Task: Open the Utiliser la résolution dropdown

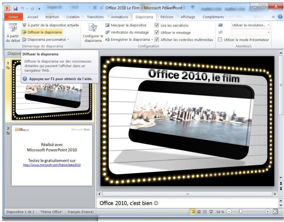Action: 251,25
